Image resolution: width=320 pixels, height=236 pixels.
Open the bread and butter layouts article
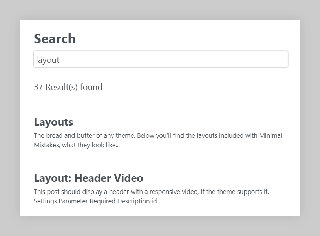pyautogui.click(x=53, y=122)
